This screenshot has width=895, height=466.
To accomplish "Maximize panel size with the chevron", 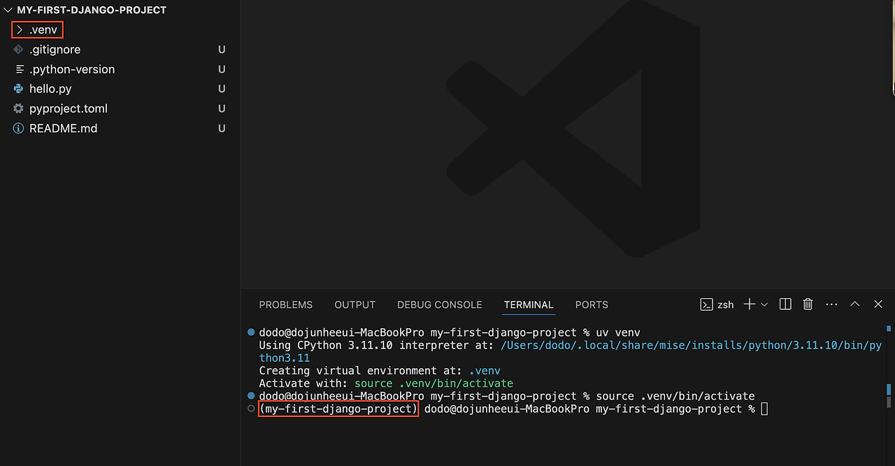I will [854, 304].
